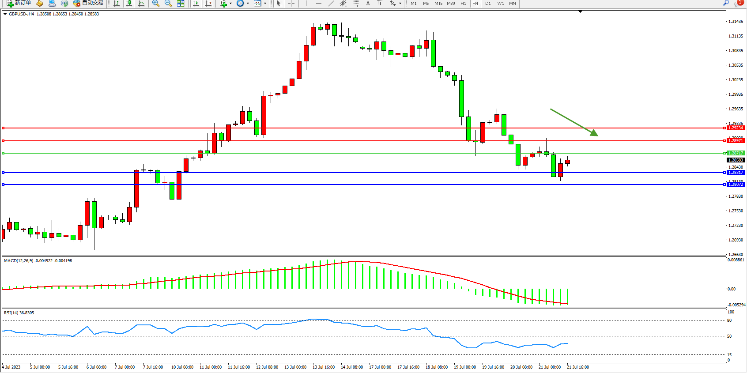Open the indicators list dropdown arrow
747x373 pixels.
point(230,4)
